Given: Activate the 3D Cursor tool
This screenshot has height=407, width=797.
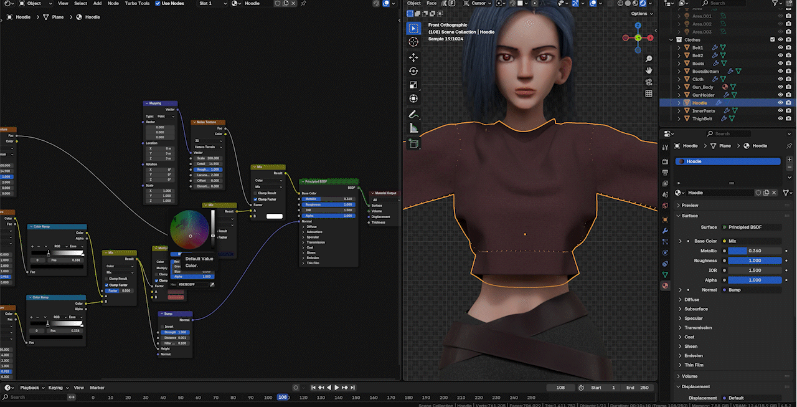Looking at the screenshot, I should coord(413,42).
